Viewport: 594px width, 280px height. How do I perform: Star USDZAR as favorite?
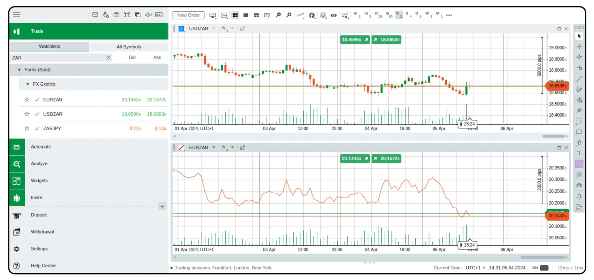(27, 114)
